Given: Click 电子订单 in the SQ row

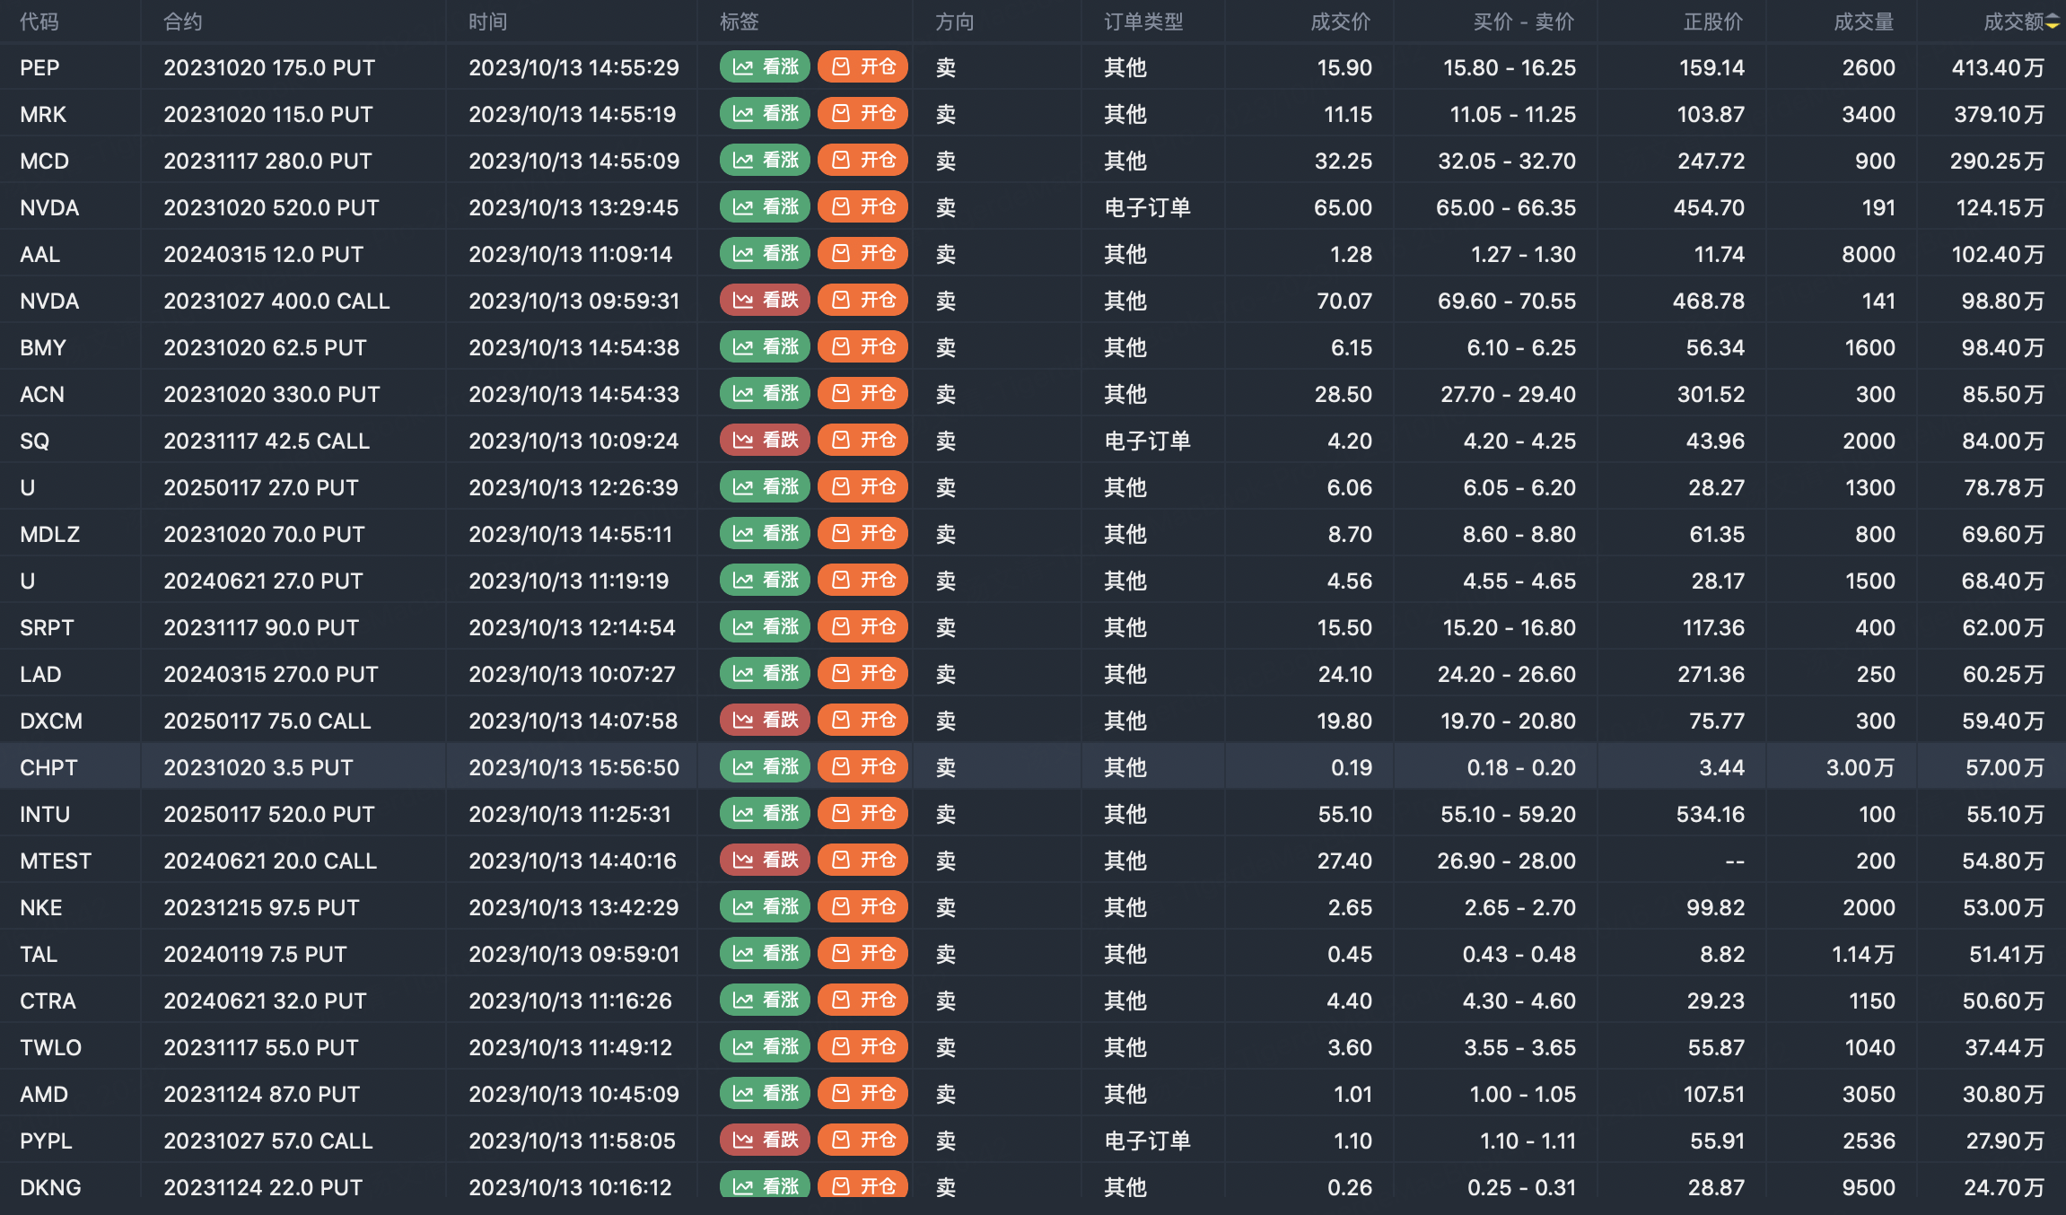Looking at the screenshot, I should tap(1147, 441).
